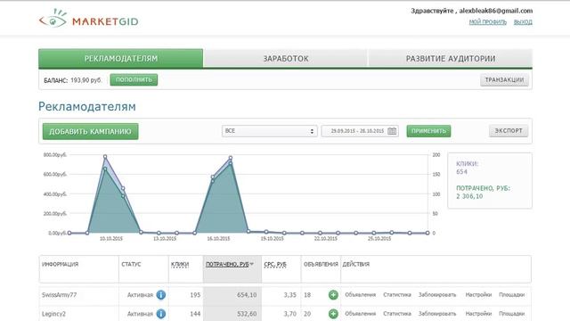Click the Экспорт button
This screenshot has height=321, width=570.
(509, 131)
